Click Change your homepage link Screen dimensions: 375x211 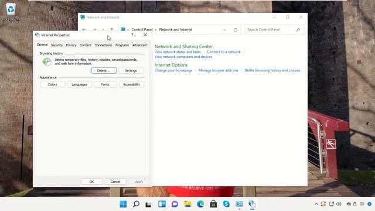coord(173,70)
